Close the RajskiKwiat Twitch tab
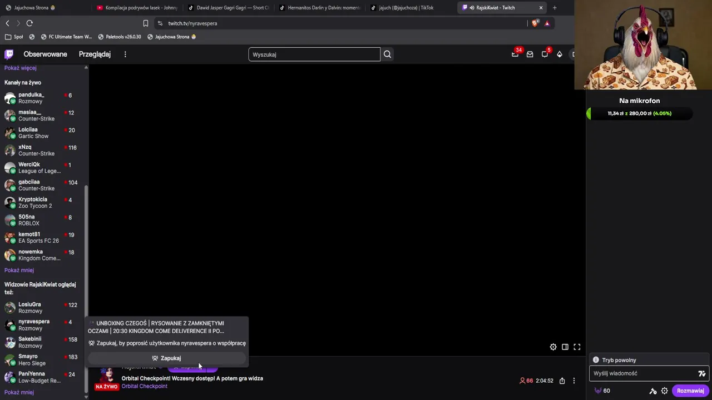This screenshot has width=712, height=400. (541, 8)
